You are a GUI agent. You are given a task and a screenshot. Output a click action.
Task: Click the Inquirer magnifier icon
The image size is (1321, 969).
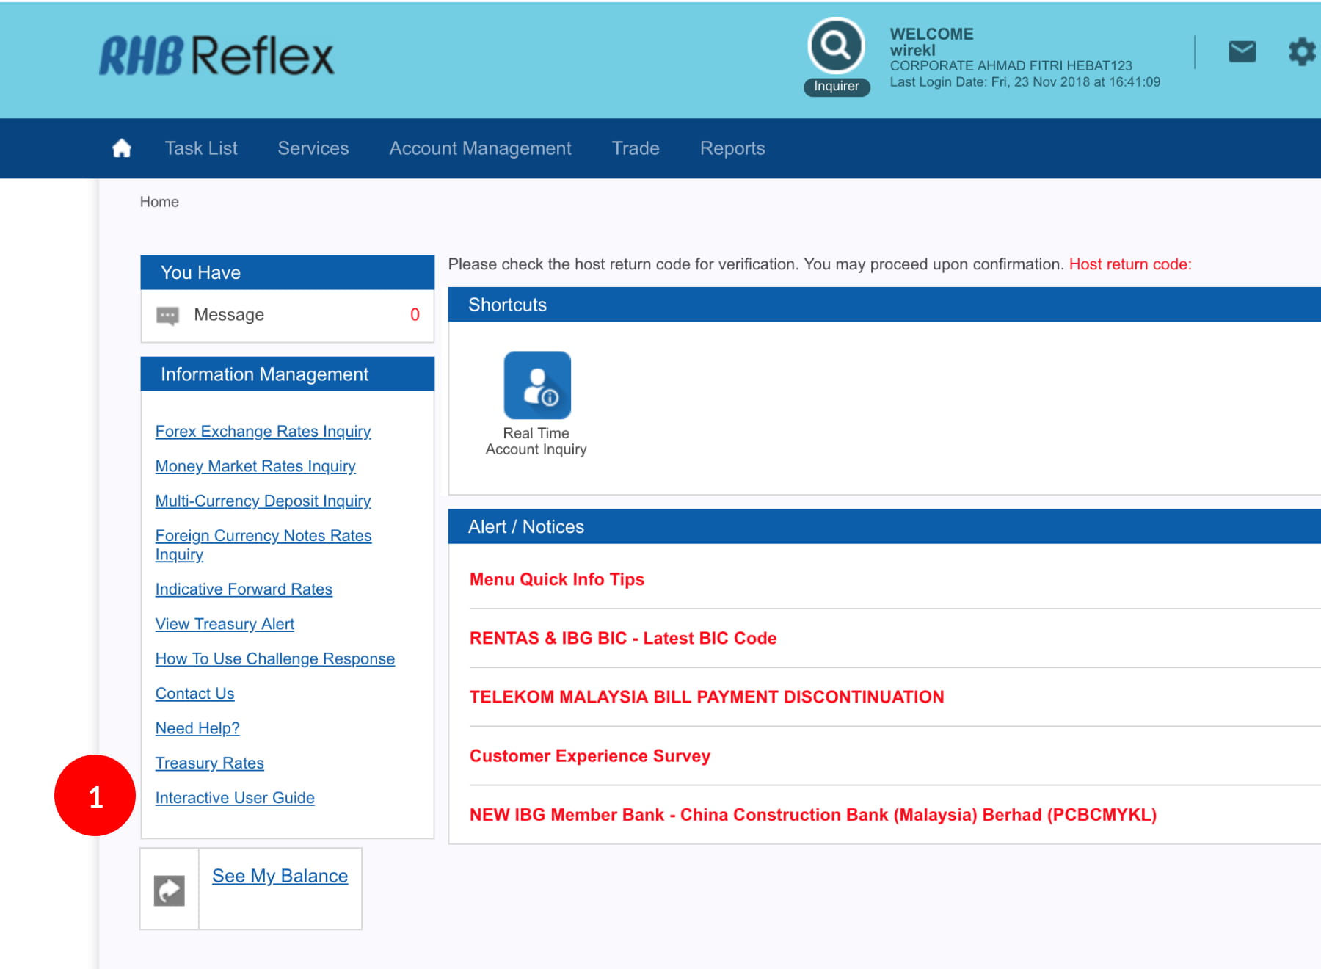click(836, 46)
